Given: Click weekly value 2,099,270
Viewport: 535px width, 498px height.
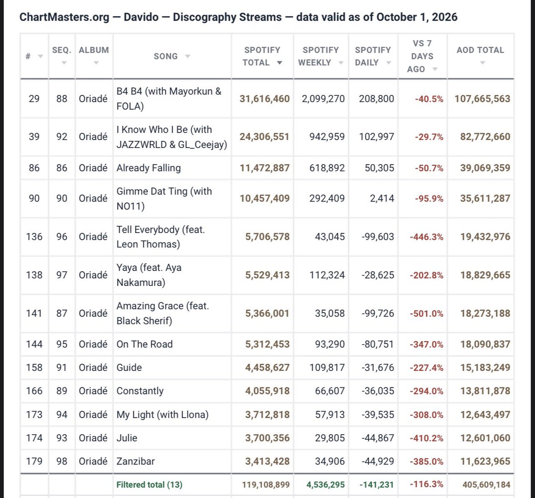Looking at the screenshot, I should click(x=323, y=99).
